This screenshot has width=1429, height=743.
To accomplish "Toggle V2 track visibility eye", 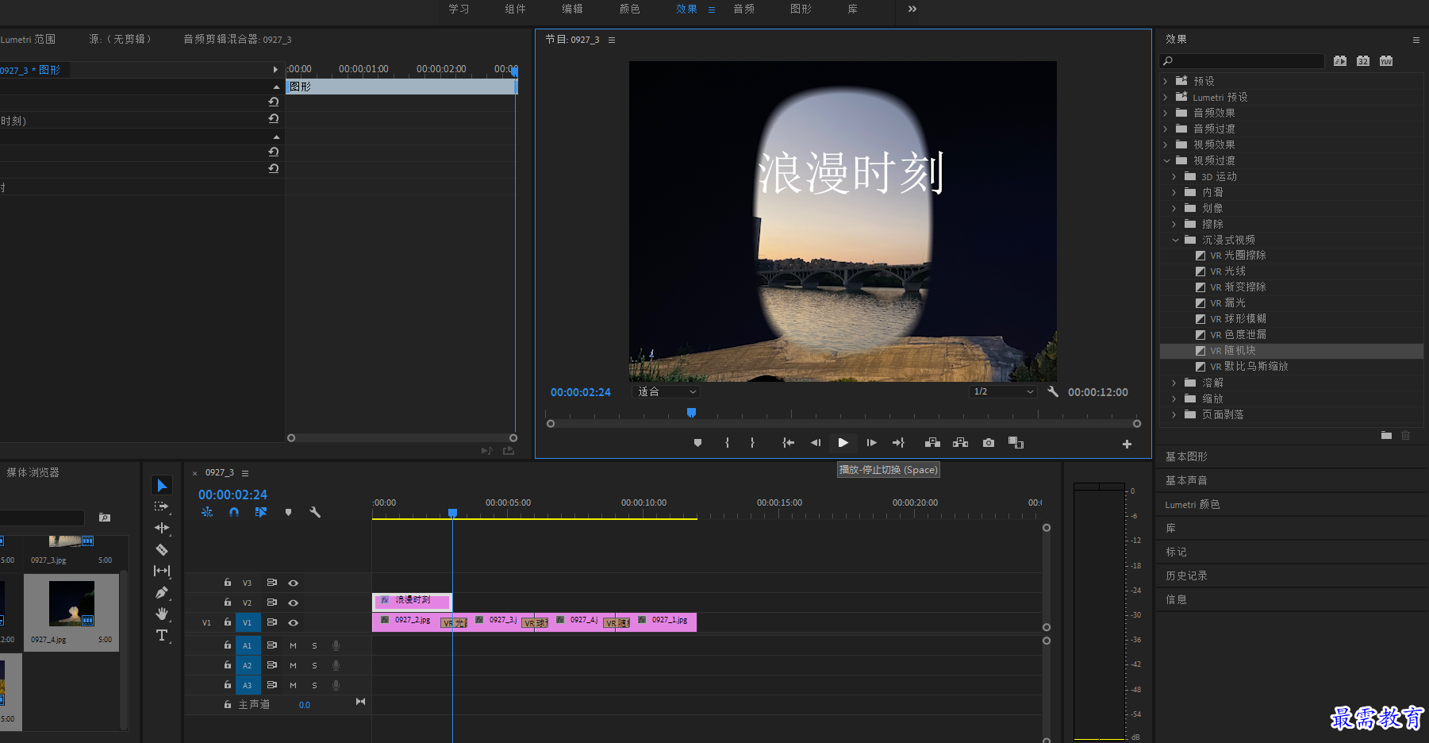I will tap(293, 602).
